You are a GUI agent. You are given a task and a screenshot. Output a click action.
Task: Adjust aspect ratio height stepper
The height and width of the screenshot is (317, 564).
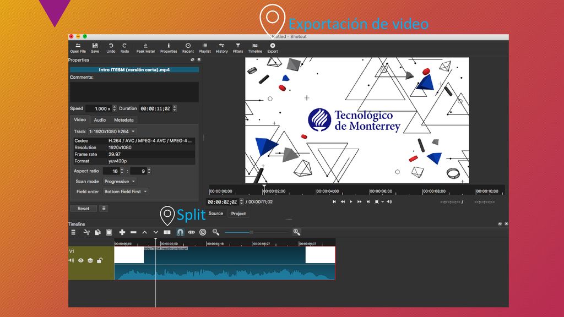coord(149,171)
